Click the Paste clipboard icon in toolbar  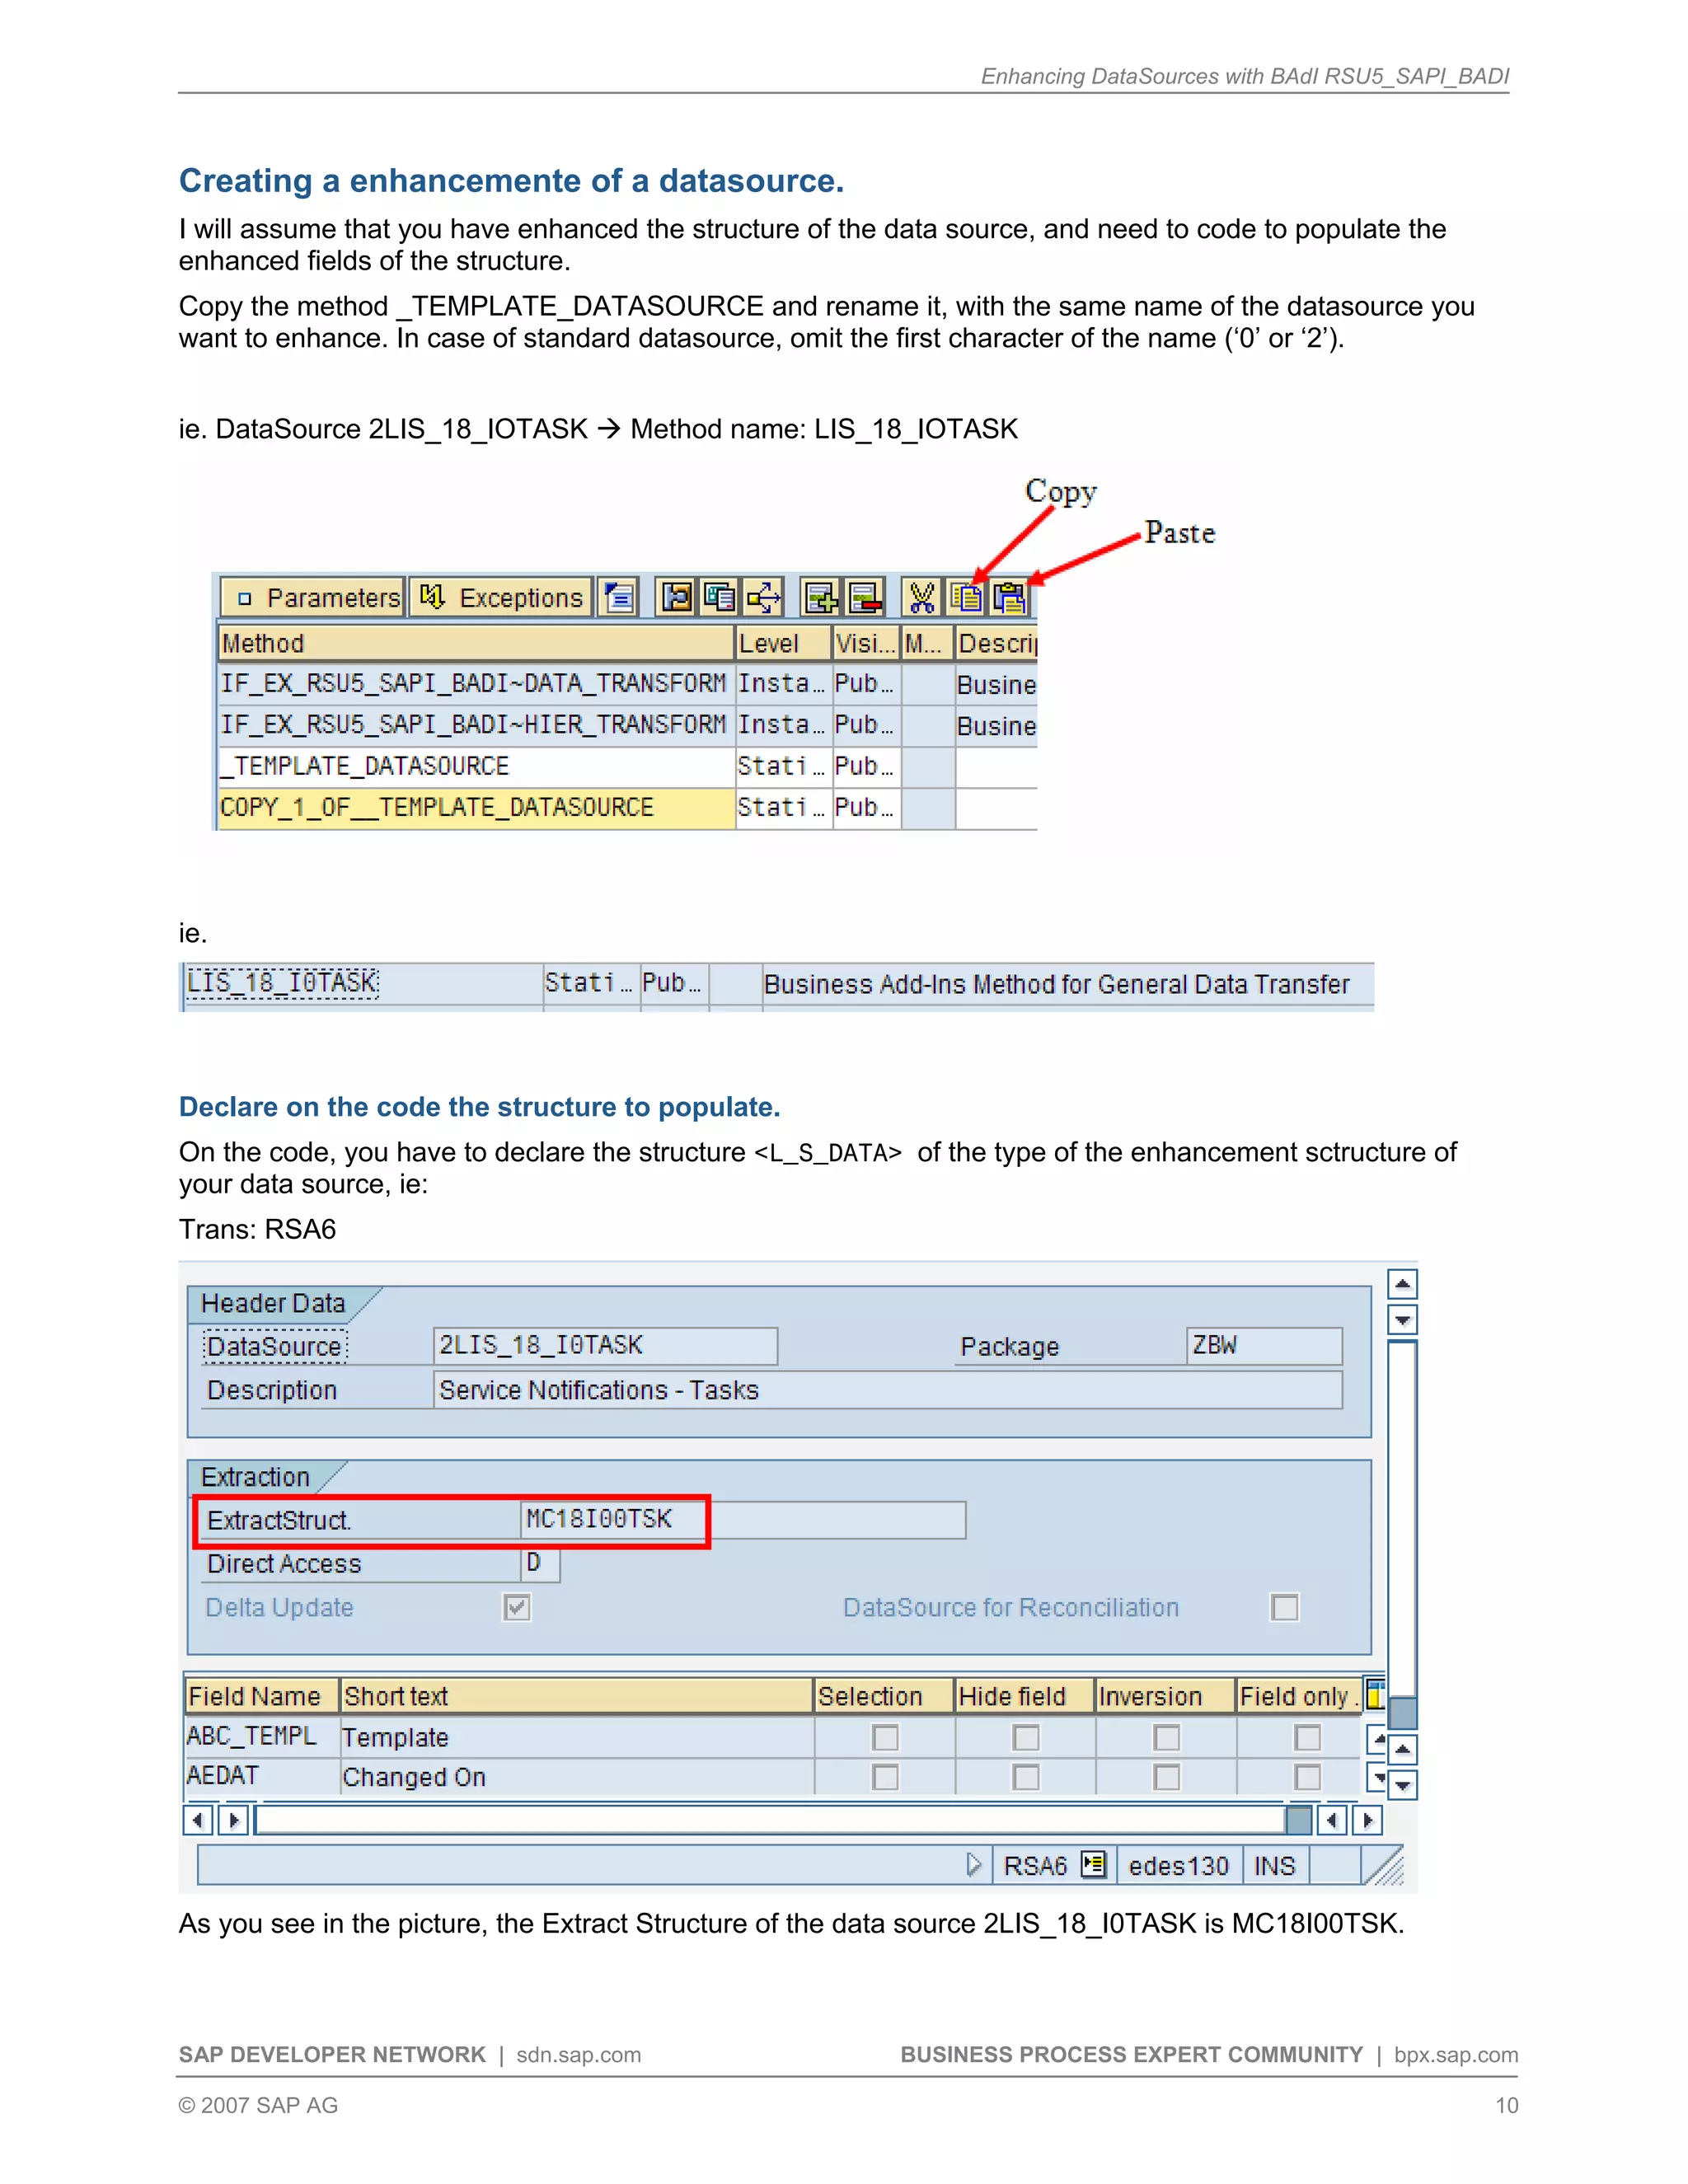(1009, 598)
